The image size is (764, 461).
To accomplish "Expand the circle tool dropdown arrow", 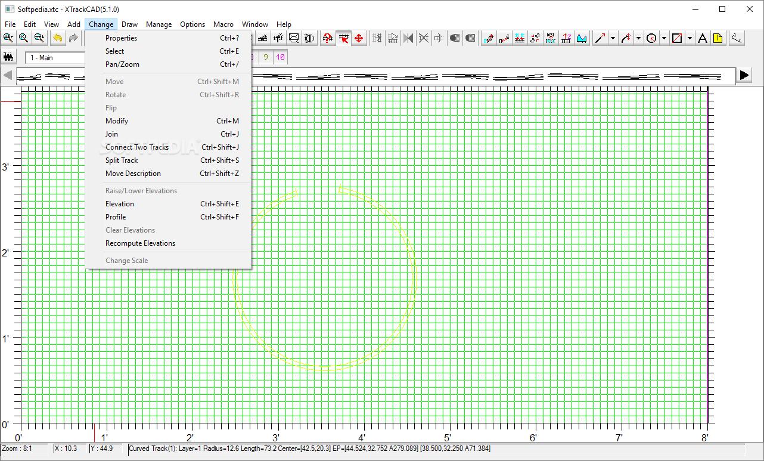I will point(664,38).
